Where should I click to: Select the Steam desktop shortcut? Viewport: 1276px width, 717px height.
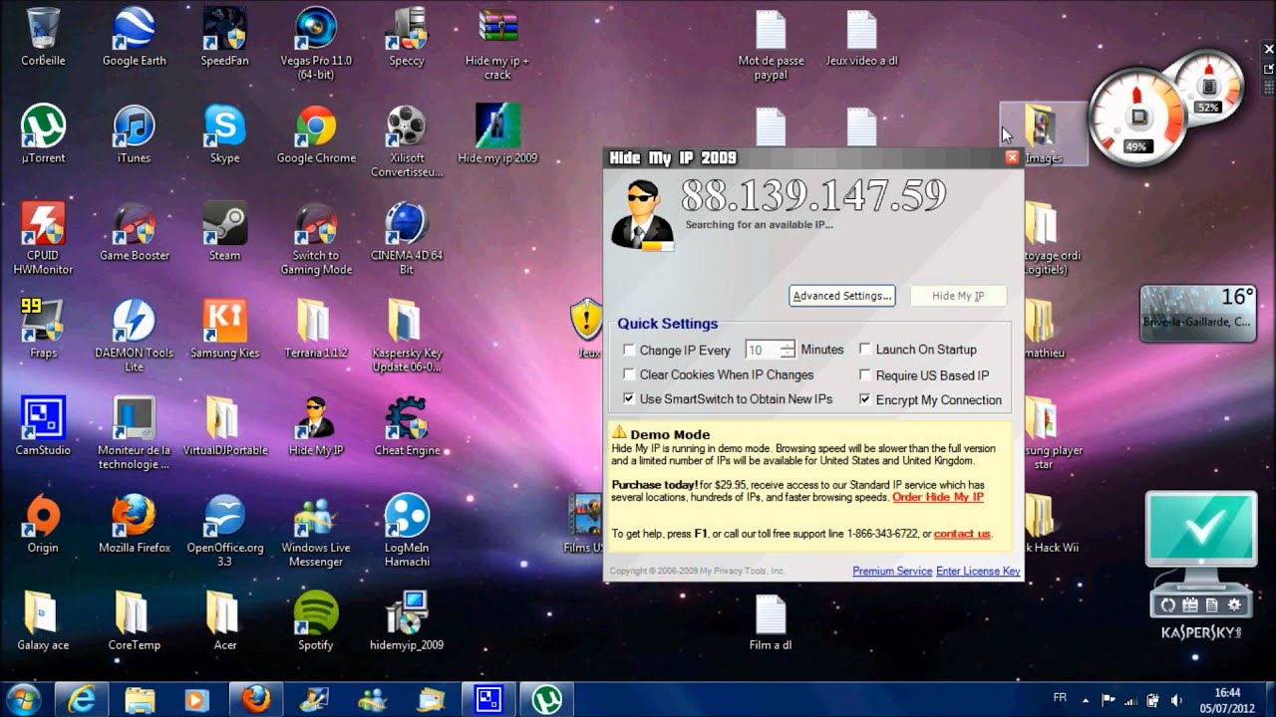(225, 232)
